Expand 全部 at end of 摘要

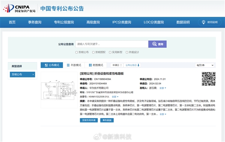point(163,114)
